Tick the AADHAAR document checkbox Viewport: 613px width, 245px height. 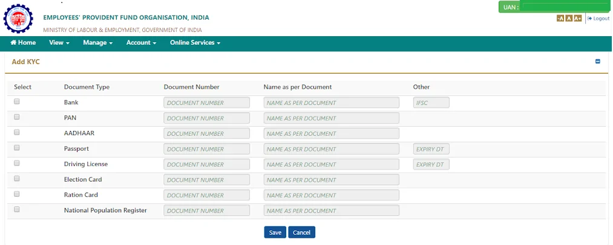click(x=17, y=132)
